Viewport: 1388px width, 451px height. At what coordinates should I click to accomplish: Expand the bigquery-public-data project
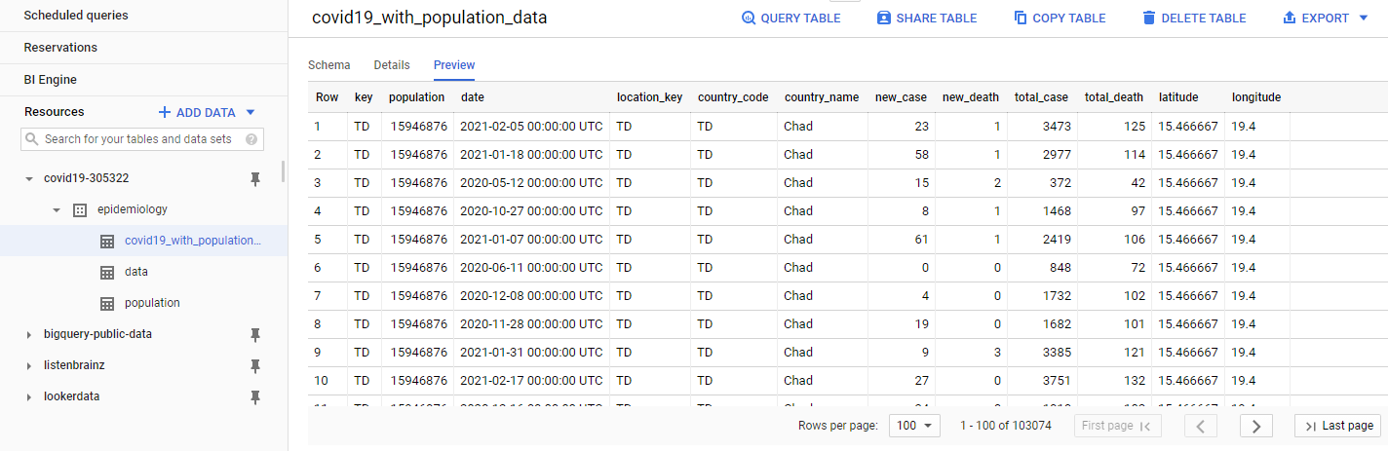pyautogui.click(x=29, y=335)
